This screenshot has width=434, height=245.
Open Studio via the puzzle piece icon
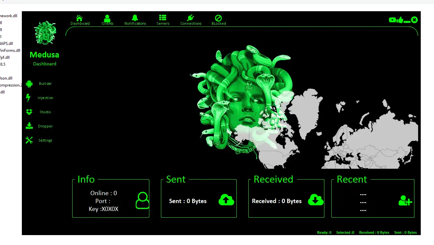click(x=29, y=112)
